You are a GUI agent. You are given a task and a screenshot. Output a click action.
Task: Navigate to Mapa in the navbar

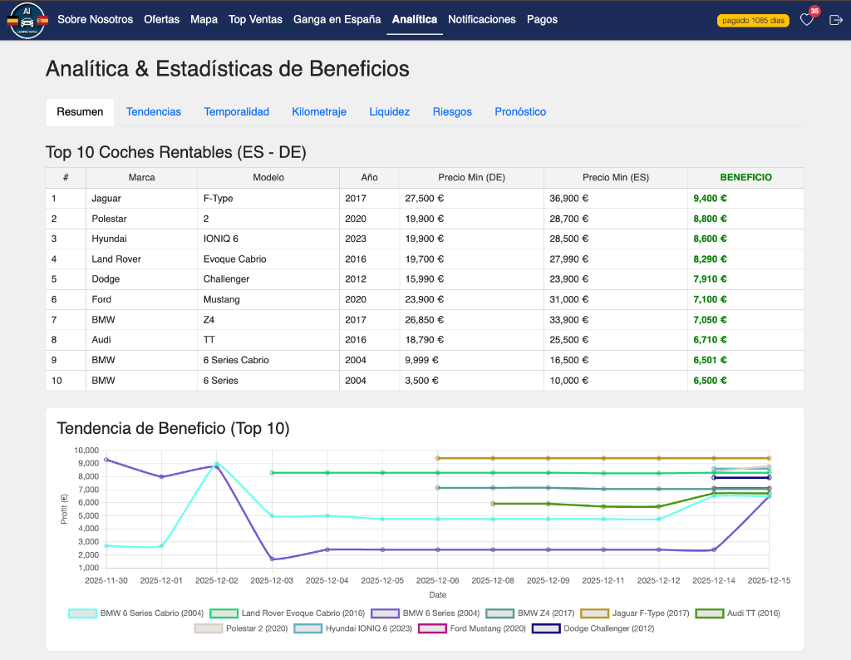pos(204,19)
